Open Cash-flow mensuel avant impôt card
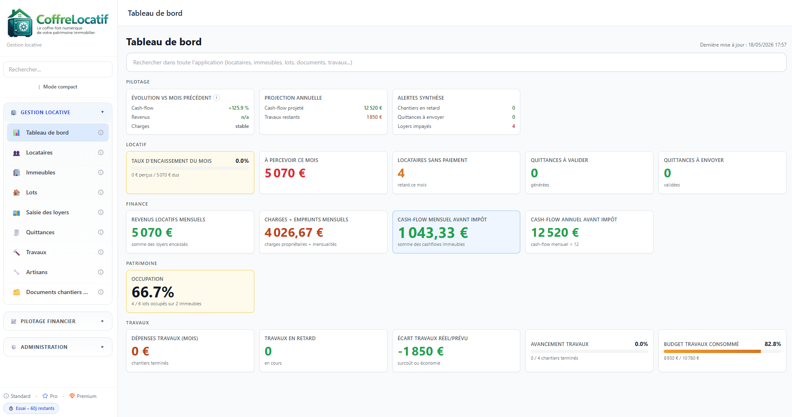The width and height of the screenshot is (792, 417). [456, 232]
